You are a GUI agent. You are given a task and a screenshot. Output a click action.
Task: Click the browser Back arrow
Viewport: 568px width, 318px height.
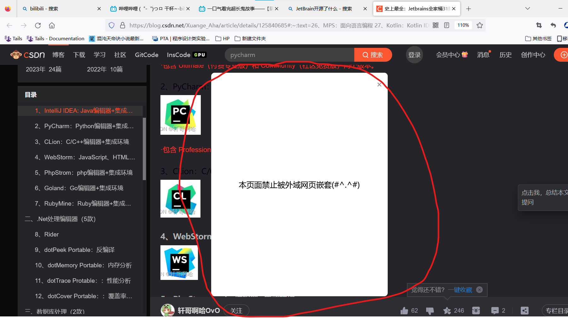pyautogui.click(x=9, y=26)
